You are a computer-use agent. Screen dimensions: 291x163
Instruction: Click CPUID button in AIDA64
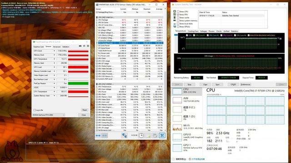tap(233, 85)
